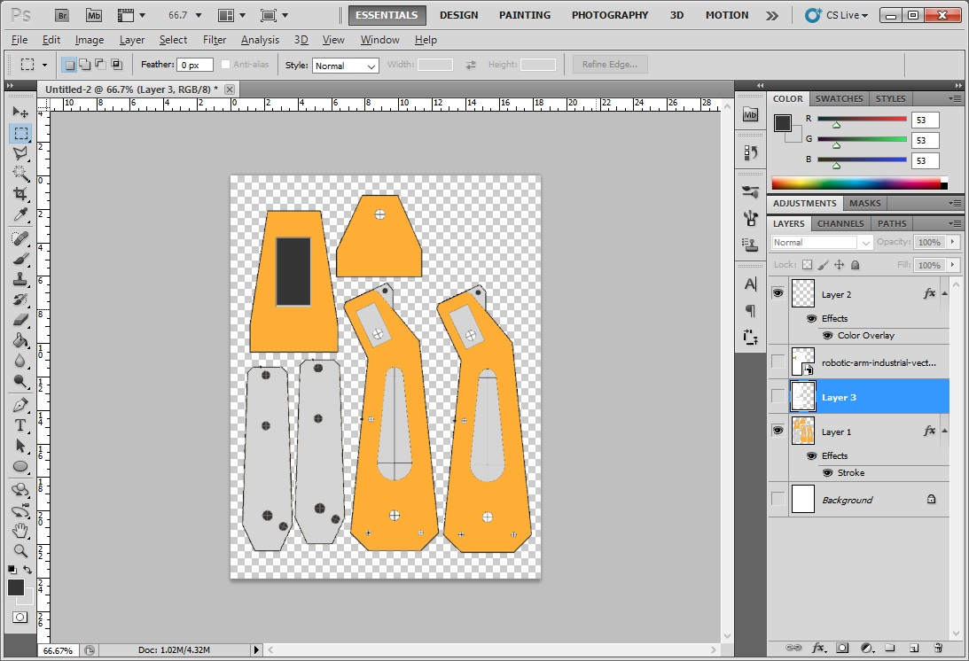
Task: Delete layer using trash icon
Action: [x=936, y=648]
